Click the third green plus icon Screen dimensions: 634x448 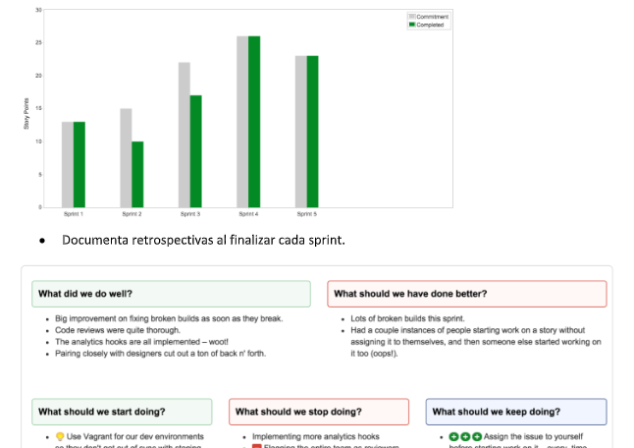pos(477,436)
